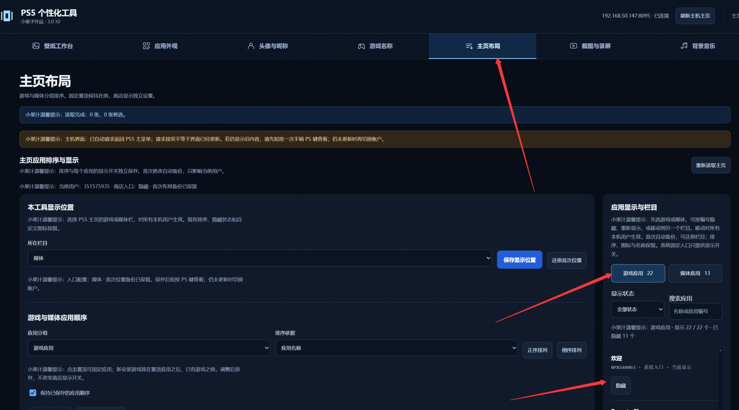
Task: Click the app appearance grid icon
Action: (x=146, y=46)
